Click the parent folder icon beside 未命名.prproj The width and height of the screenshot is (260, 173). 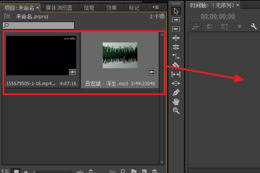(x=7, y=16)
